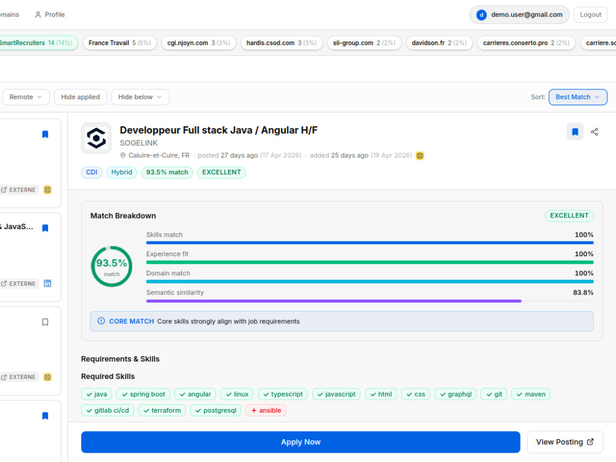Click the Experience fit progress bar

[x=370, y=262]
